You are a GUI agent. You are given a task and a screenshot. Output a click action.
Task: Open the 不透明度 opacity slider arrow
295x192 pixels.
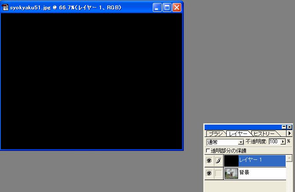click(283, 142)
